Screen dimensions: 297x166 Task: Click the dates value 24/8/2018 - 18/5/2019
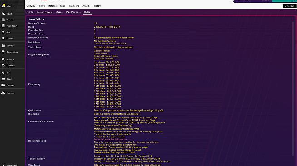[x=107, y=27]
